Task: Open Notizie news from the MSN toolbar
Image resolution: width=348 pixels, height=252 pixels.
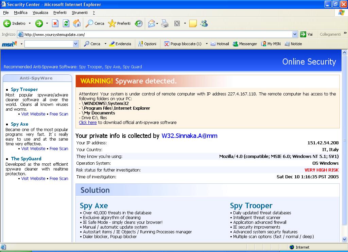Action: pyautogui.click(x=293, y=44)
